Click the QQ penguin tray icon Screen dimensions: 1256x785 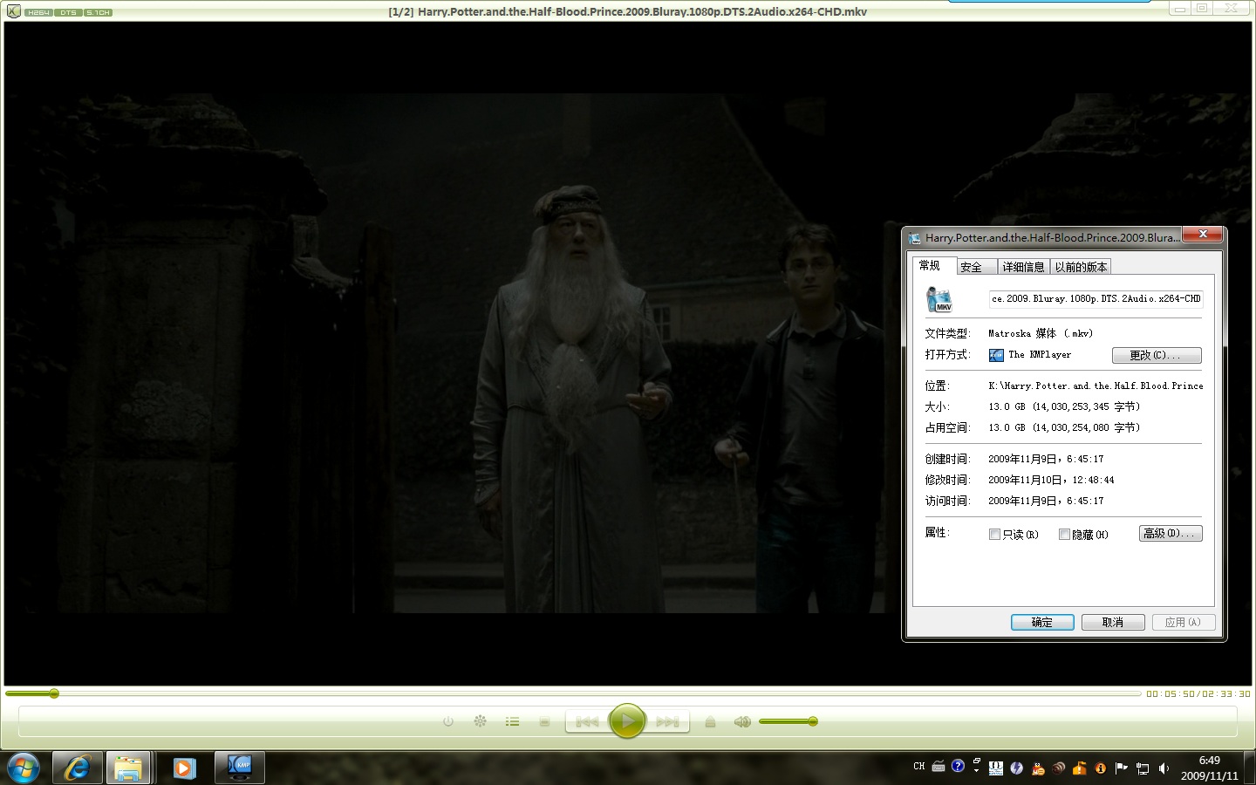click(x=1038, y=768)
